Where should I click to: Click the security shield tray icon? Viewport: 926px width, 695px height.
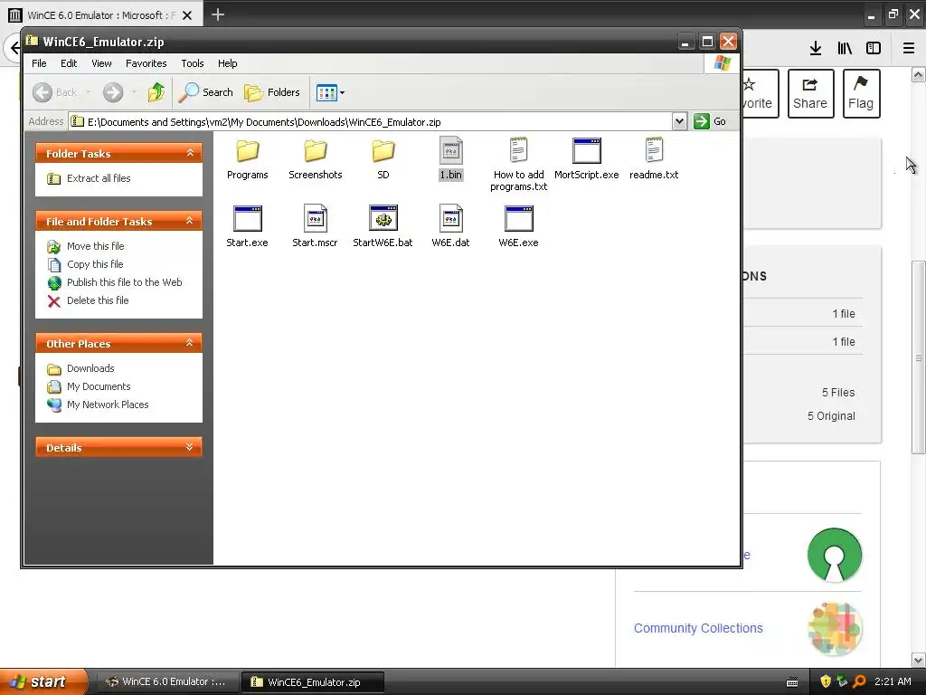coord(826,681)
